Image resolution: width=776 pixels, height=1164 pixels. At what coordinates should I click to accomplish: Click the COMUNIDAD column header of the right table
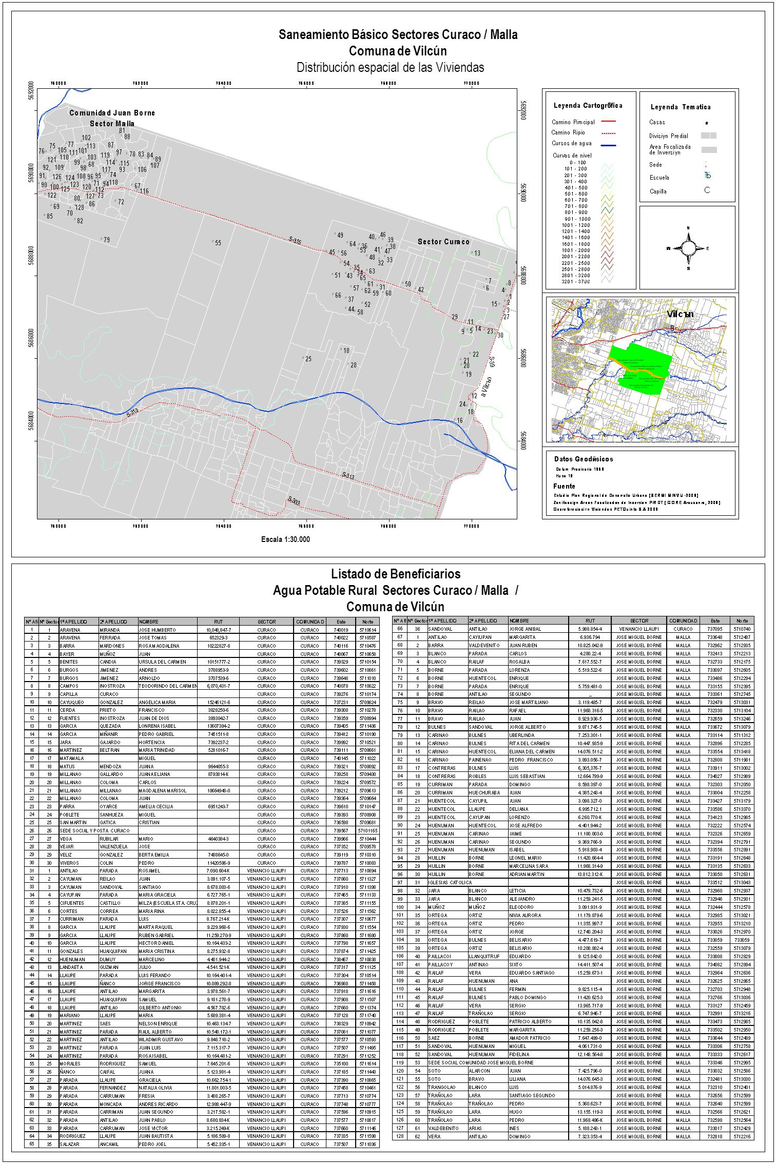683,620
